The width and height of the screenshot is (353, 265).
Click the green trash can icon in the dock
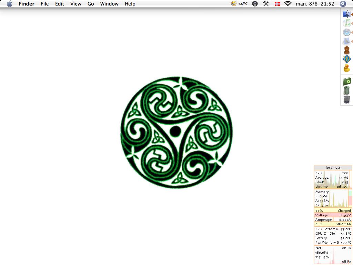pyautogui.click(x=347, y=90)
